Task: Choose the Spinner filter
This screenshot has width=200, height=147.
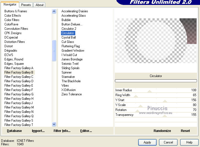Action: [66, 72]
